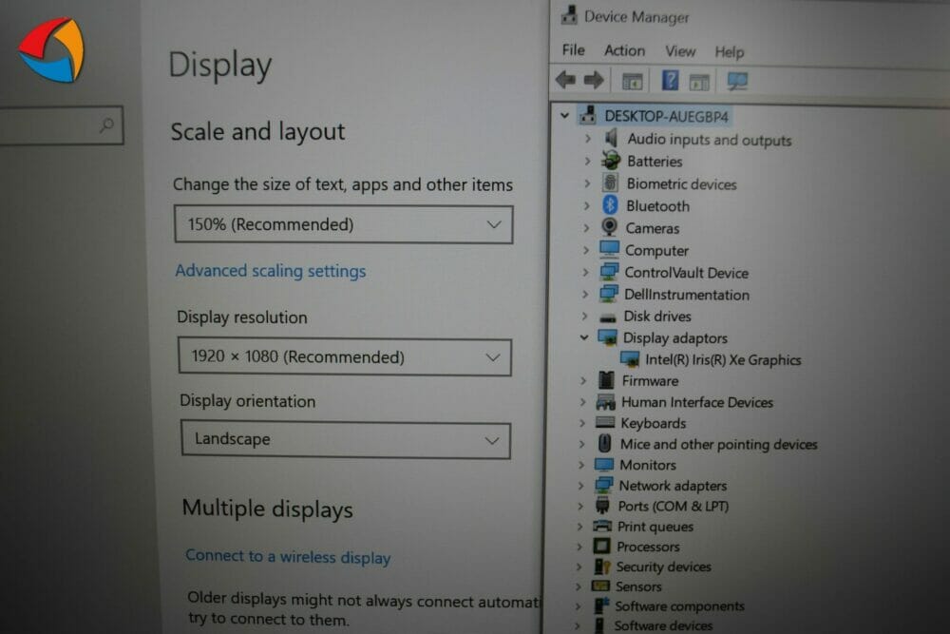Screen dimensions: 950x634
Task: Select the Sensors label
Action: (638, 586)
